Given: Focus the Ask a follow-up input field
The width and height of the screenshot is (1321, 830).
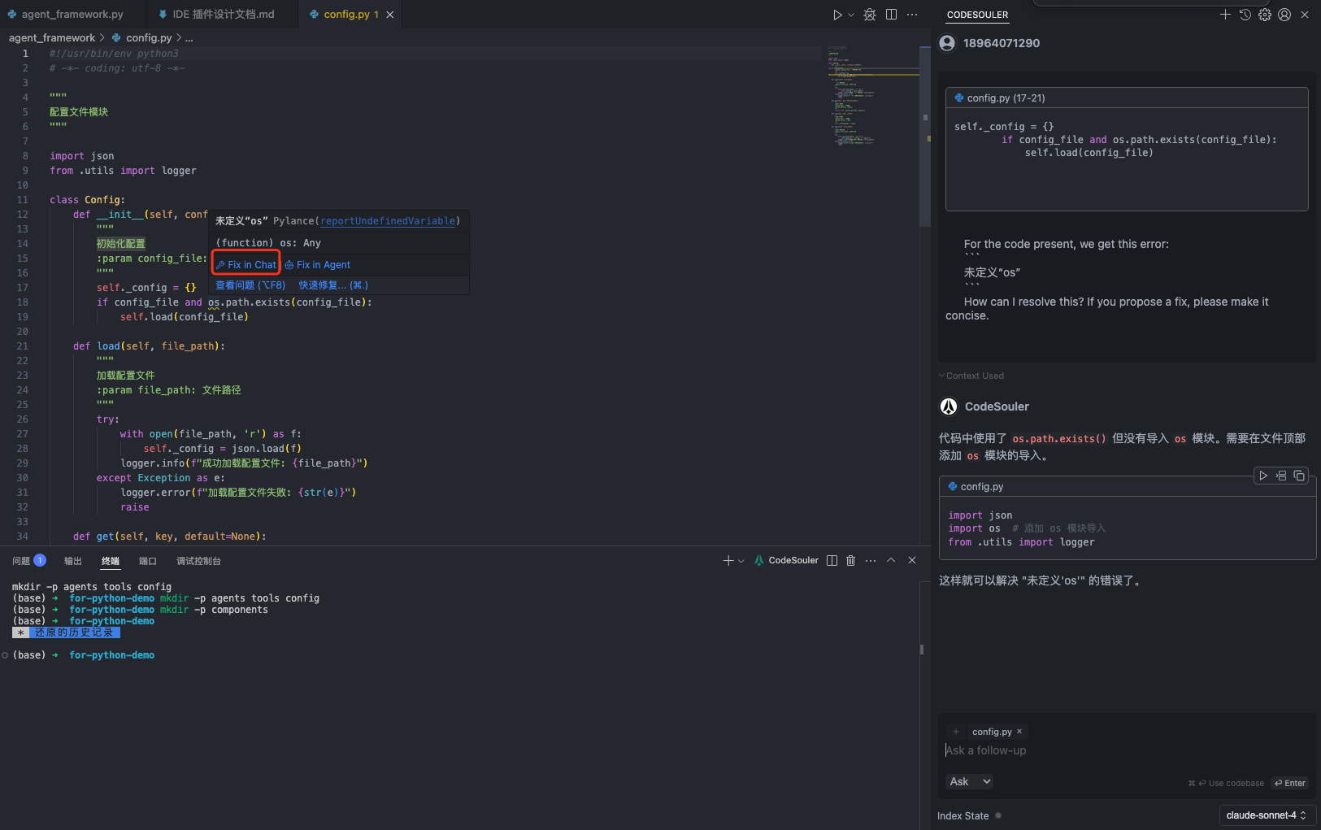Looking at the screenshot, I should click(1126, 750).
